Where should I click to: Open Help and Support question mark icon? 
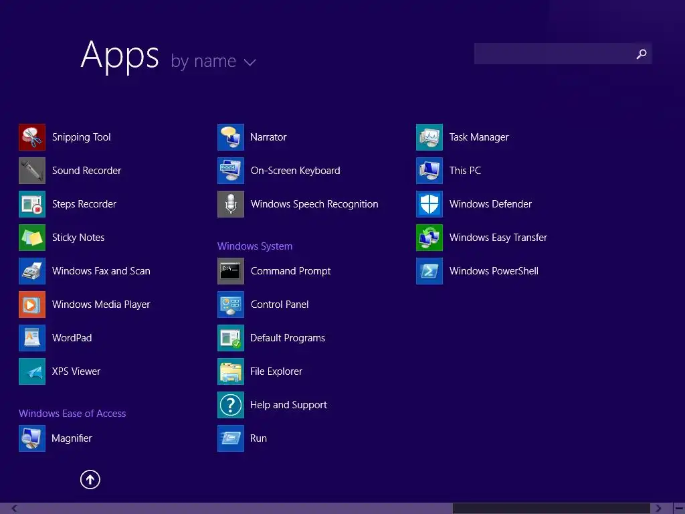[231, 405]
